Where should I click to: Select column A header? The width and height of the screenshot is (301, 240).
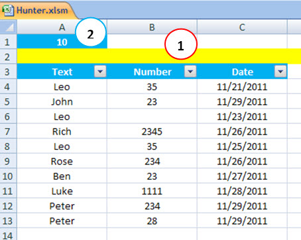[62, 27]
